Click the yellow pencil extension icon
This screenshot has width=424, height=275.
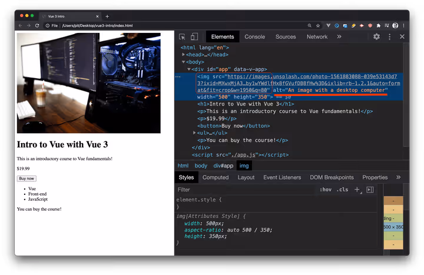pos(353,25)
